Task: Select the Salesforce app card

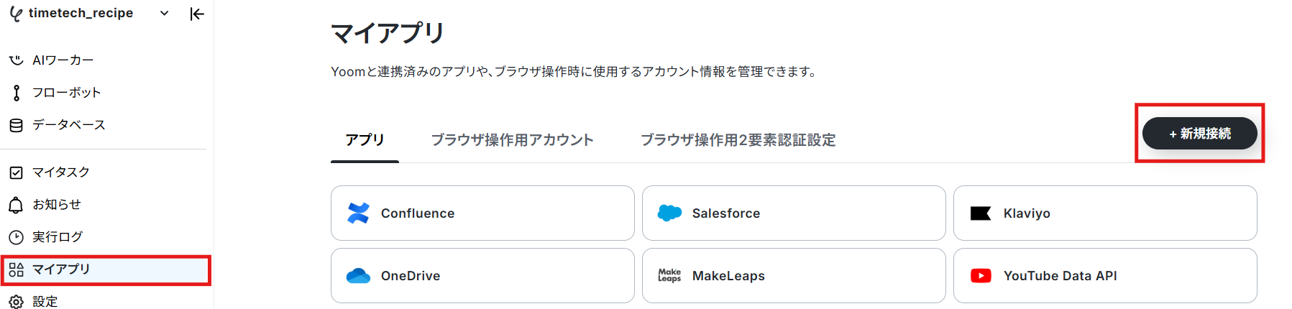Action: pos(794,213)
